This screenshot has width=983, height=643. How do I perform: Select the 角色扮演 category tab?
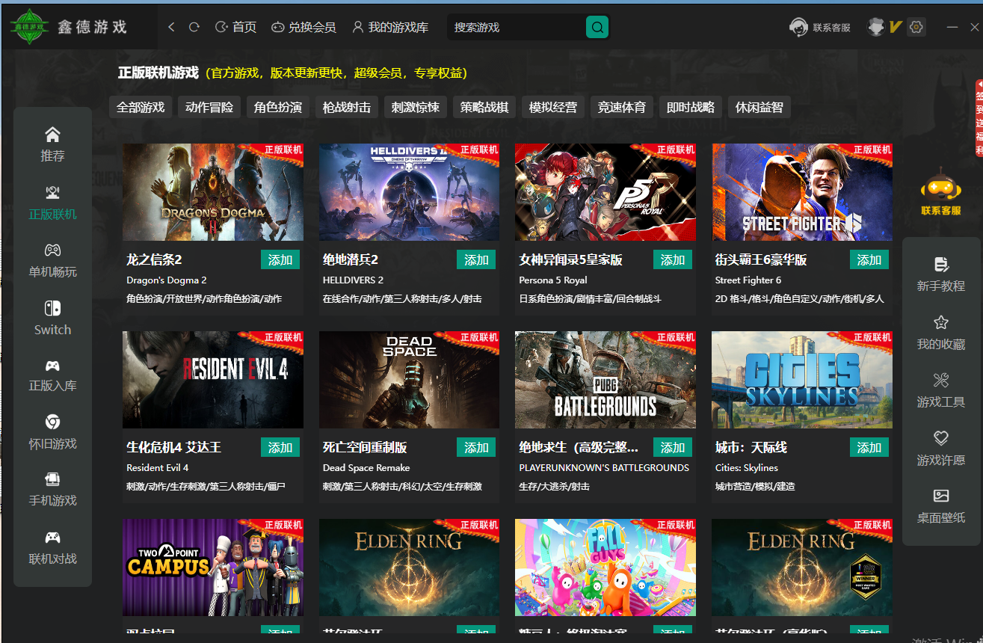click(x=278, y=107)
